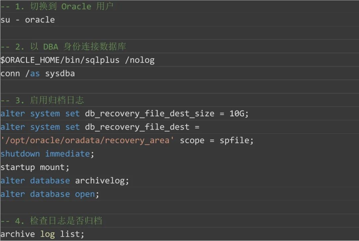Screen dimensions: 359x241
Task: Click the comment "3. 启用归档日志"
Action: [x=42, y=100]
